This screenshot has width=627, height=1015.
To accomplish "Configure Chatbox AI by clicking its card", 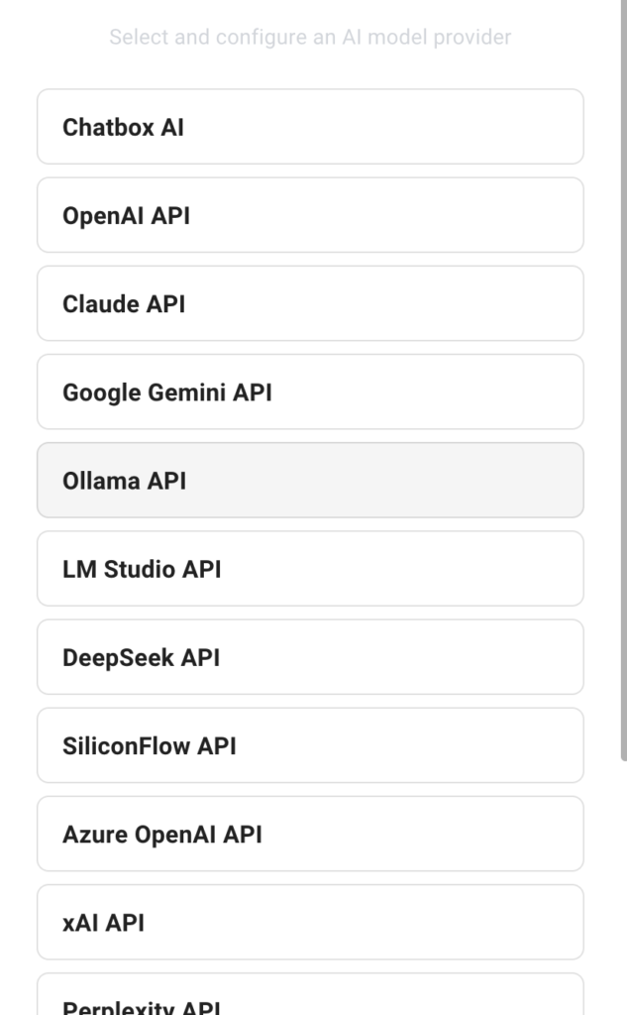I will [310, 126].
